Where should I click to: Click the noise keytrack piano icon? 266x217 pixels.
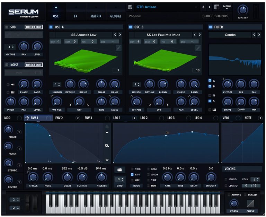click(12, 92)
